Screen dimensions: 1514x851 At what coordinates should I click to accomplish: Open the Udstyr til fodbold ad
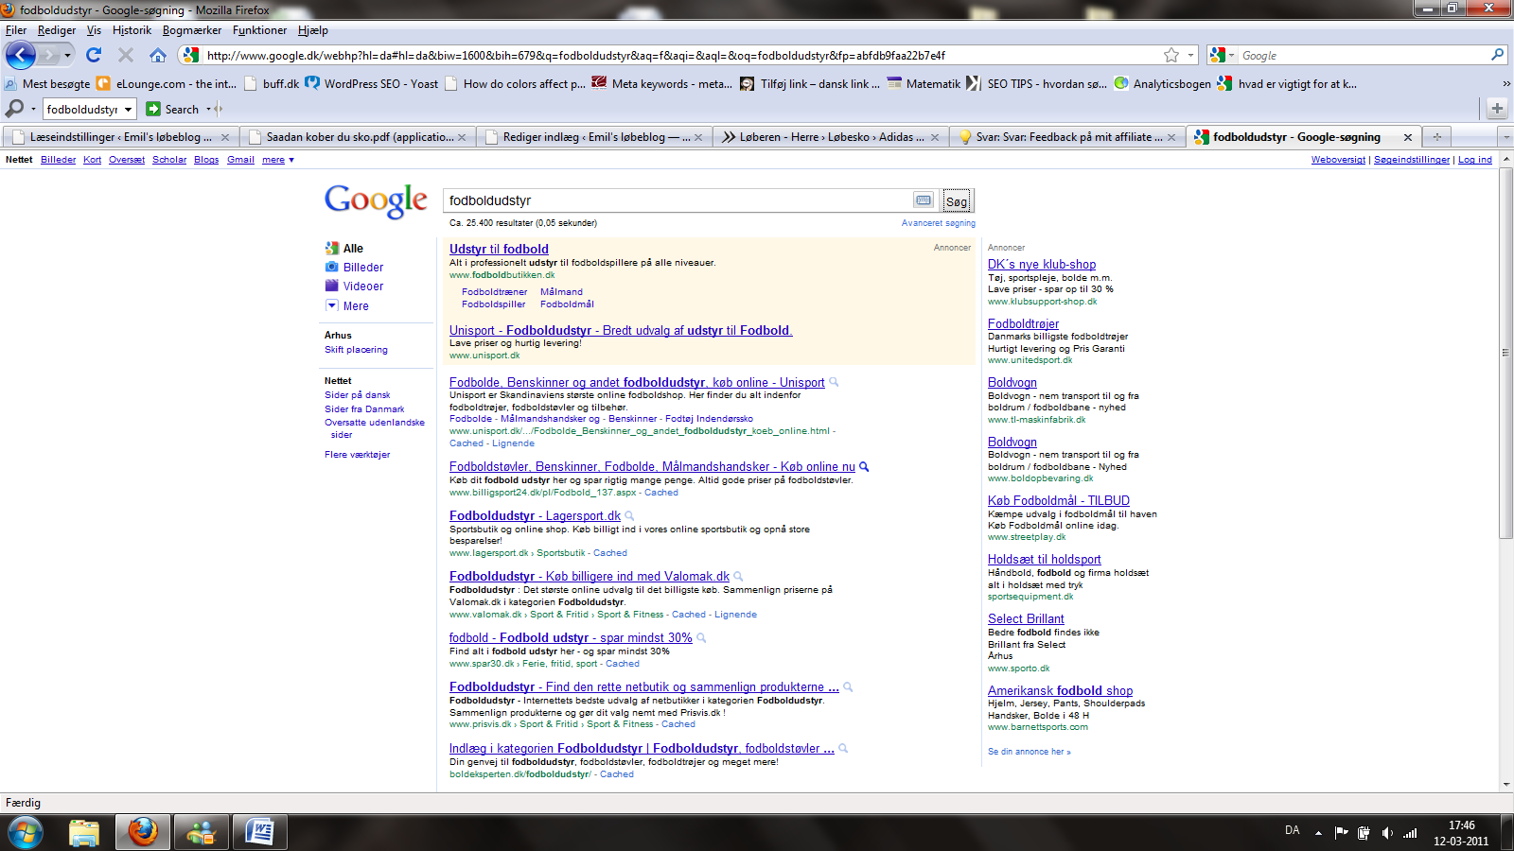coord(499,249)
